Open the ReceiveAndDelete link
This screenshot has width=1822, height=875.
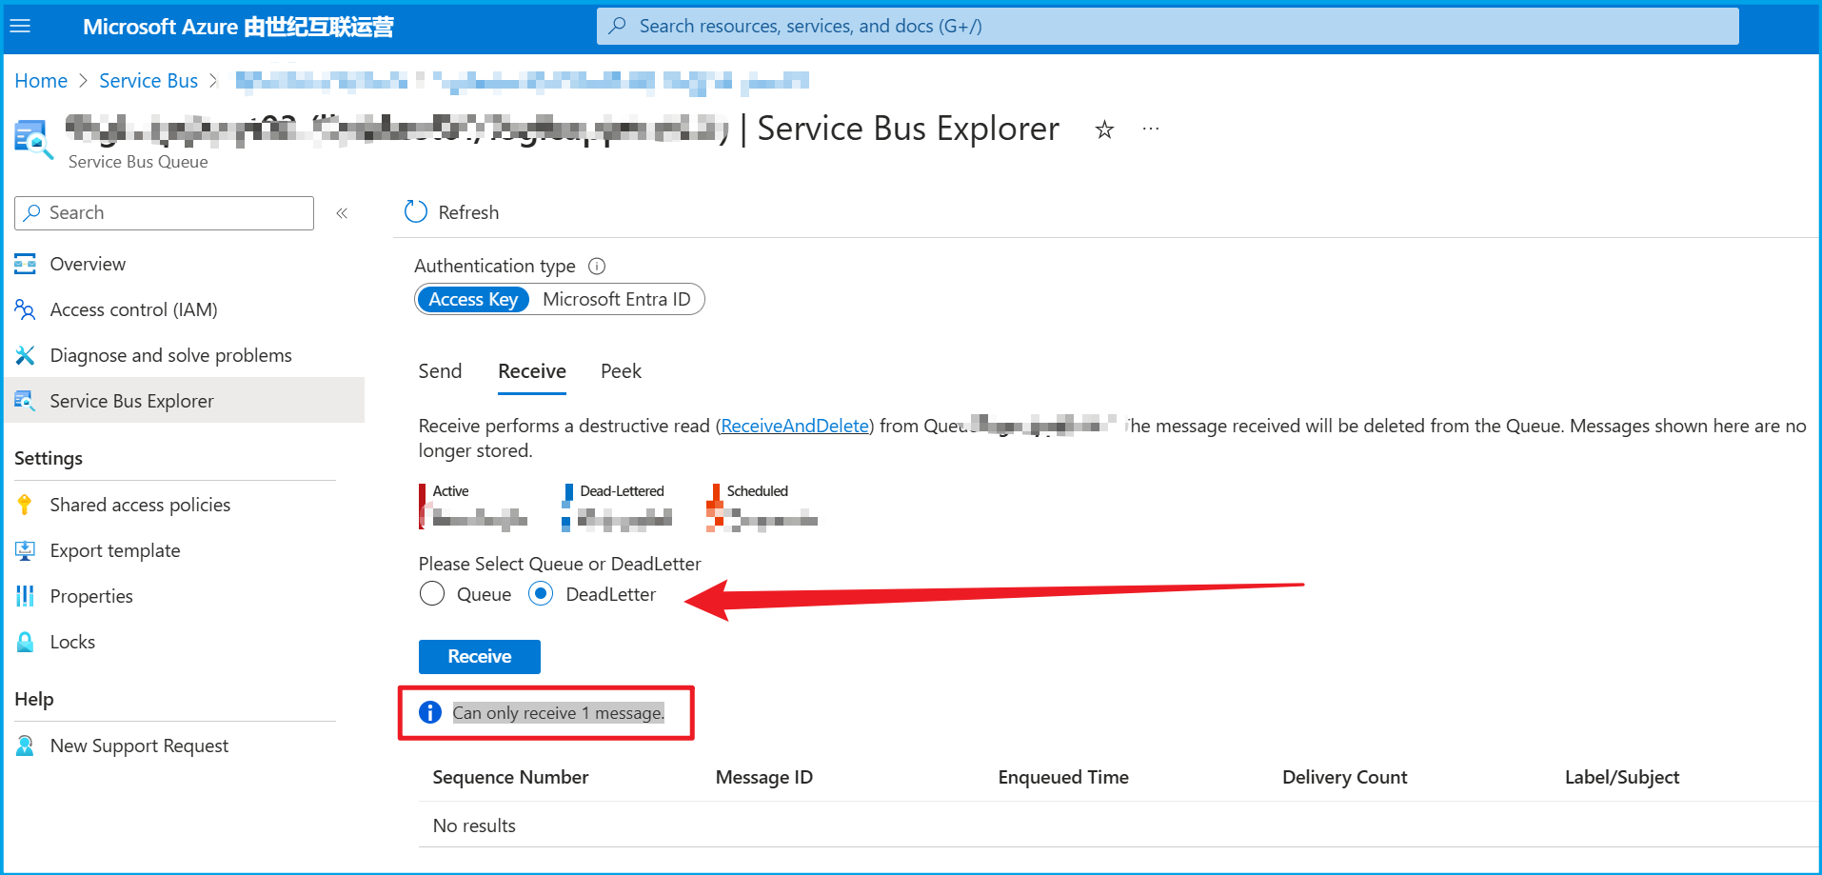pyautogui.click(x=794, y=426)
